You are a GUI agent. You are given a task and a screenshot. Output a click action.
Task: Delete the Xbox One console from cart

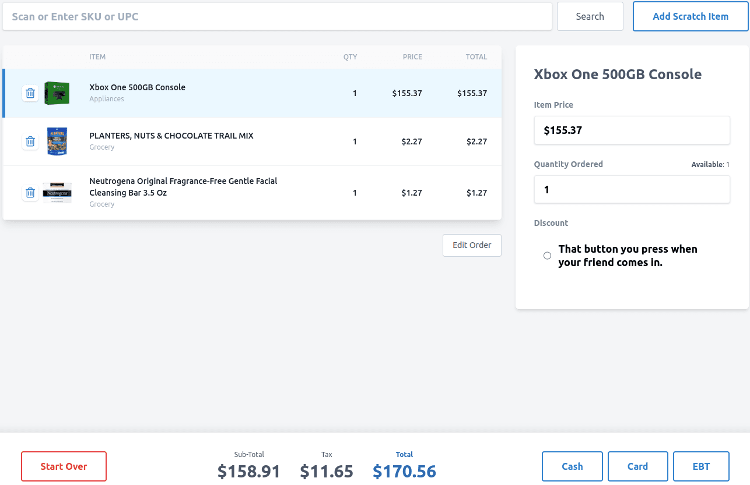pos(30,93)
